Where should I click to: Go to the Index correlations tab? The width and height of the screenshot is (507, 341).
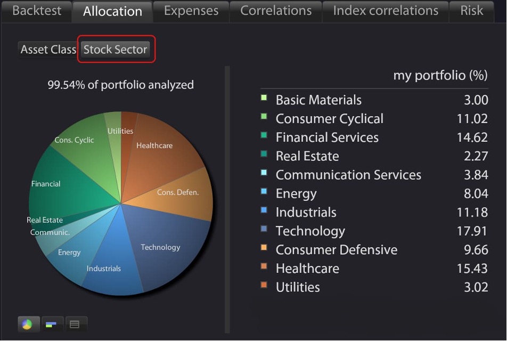tap(386, 11)
